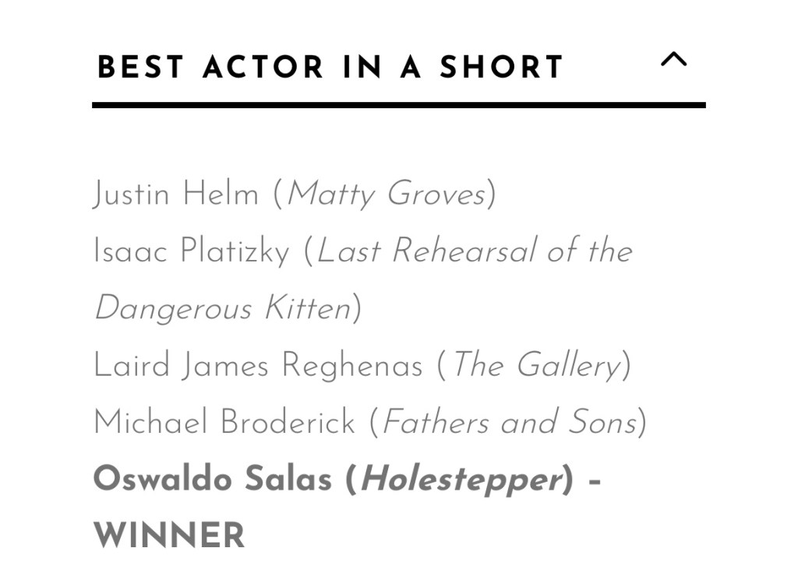Click the word "SHORT" in the heading
Screen dimensions: 798x569
501,68
